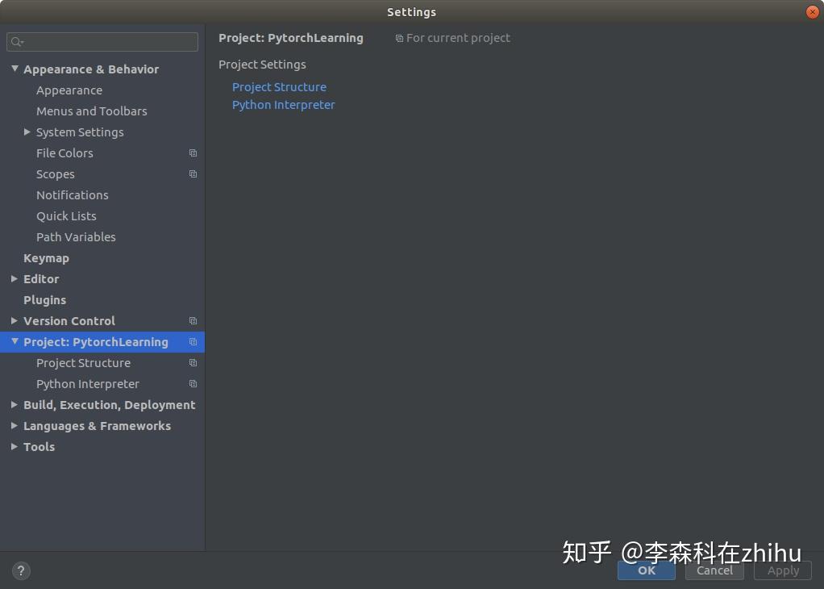Select Notifications under Appearance & Behavior
Screen dimensions: 824x589
(72, 194)
